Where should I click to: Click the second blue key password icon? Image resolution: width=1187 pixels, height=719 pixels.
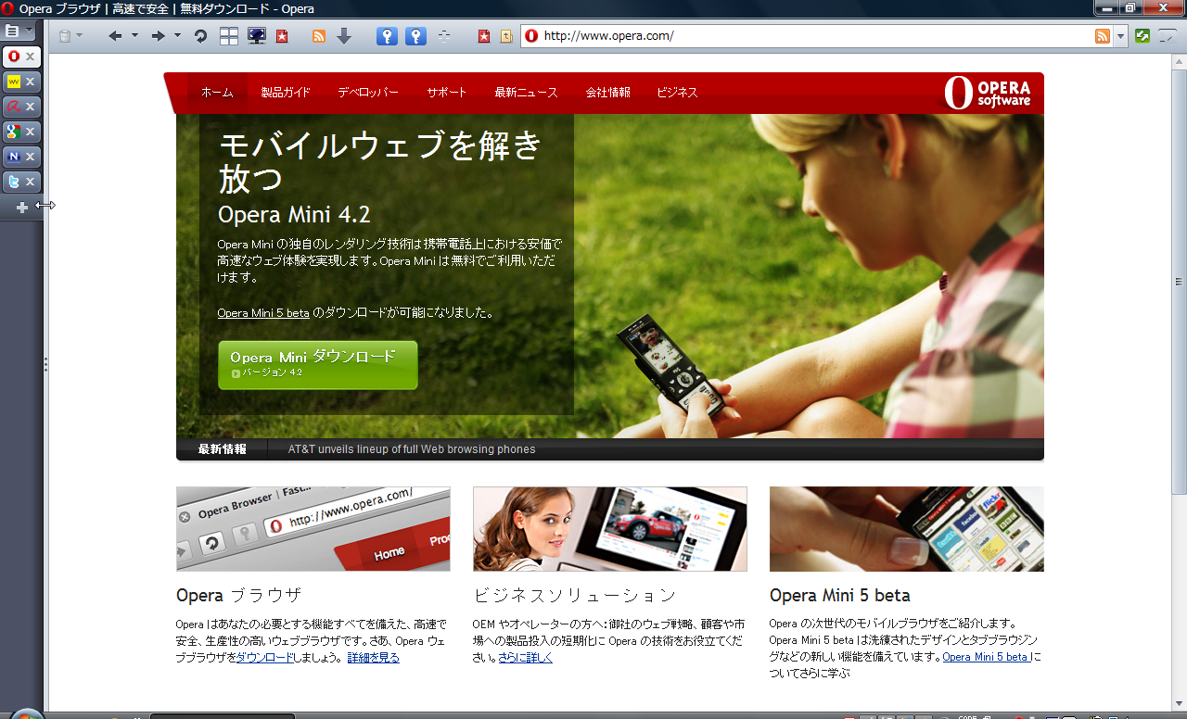click(416, 36)
